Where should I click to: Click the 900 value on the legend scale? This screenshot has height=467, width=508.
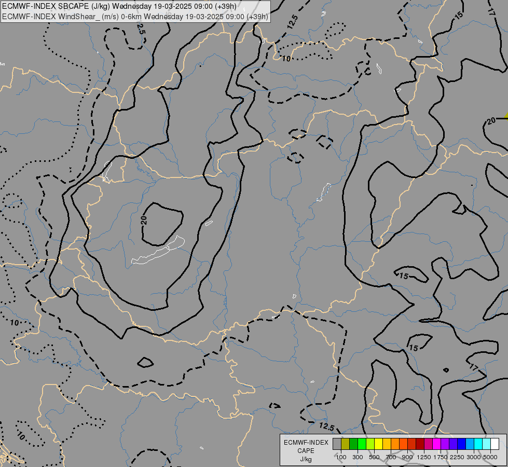[407, 457]
